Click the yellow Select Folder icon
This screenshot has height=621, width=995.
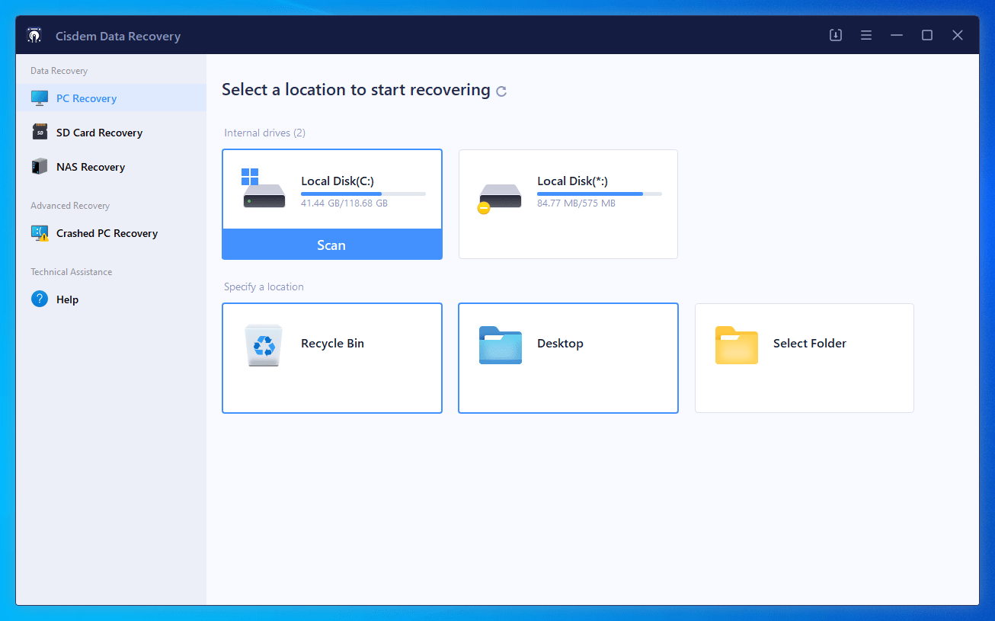point(736,345)
